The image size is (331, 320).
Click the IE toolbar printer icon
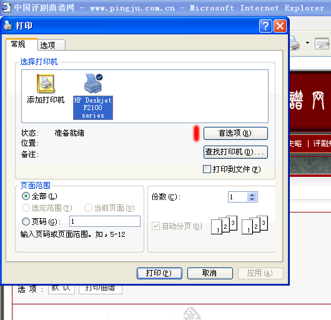[295, 43]
